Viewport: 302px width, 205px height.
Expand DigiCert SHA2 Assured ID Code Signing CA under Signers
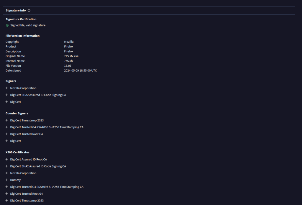(7, 95)
